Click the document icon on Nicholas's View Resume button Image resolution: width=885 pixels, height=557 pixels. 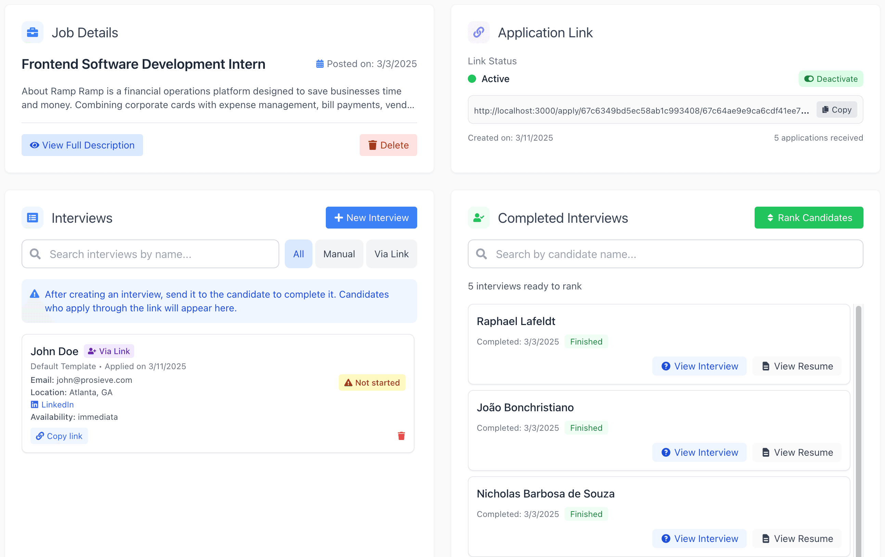click(x=766, y=538)
